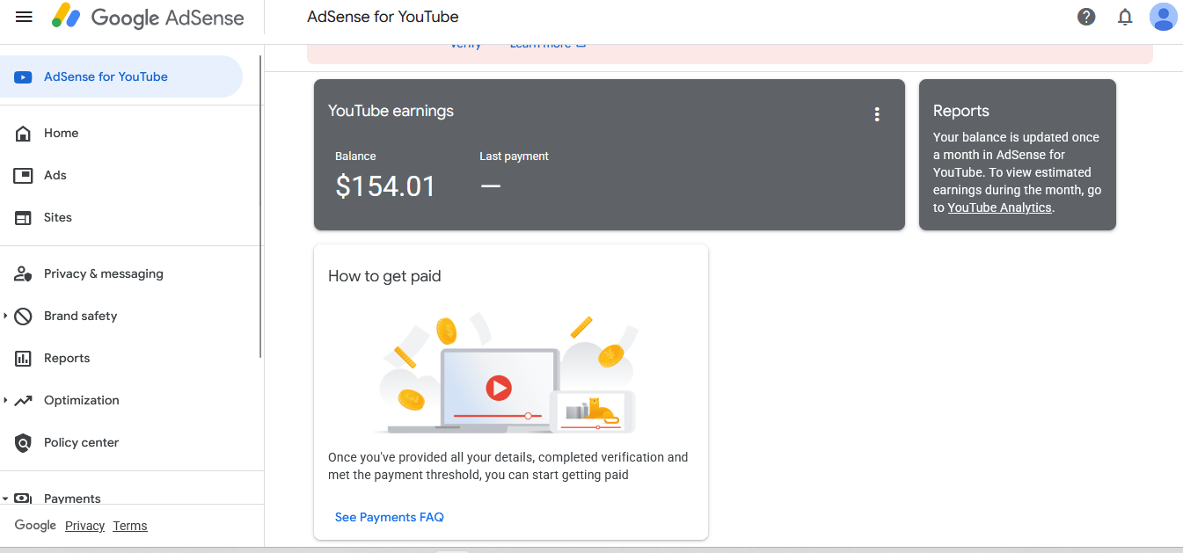Click the Brand safety block icon
The height and width of the screenshot is (553, 1183).
pyautogui.click(x=23, y=317)
